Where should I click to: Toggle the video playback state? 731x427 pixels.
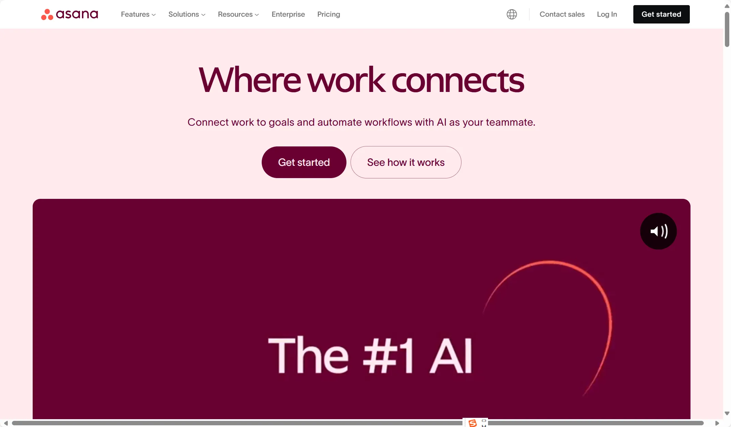coord(361,309)
